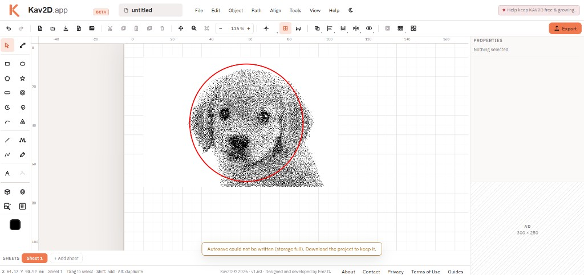584x275 pixels.
Task: Activate the text tool
Action: [x=7, y=173]
